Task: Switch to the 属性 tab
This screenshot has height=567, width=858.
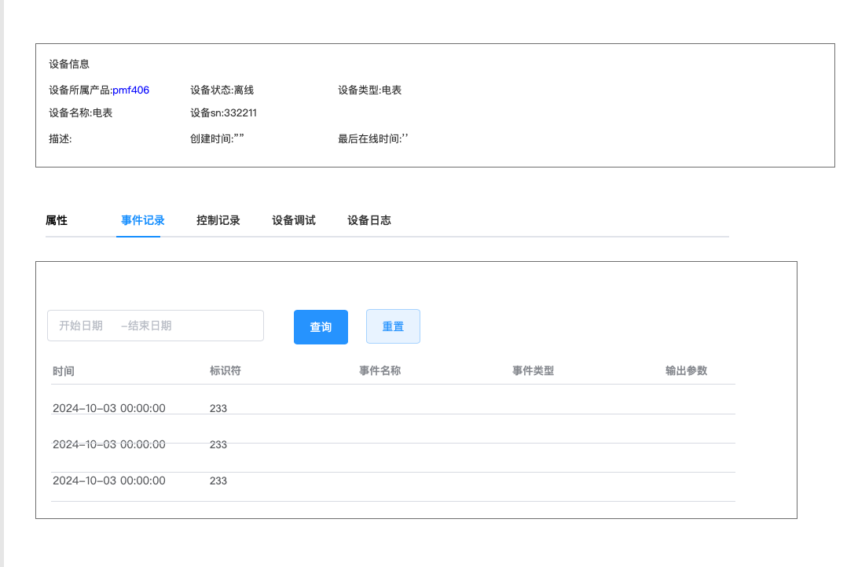Action: (57, 221)
